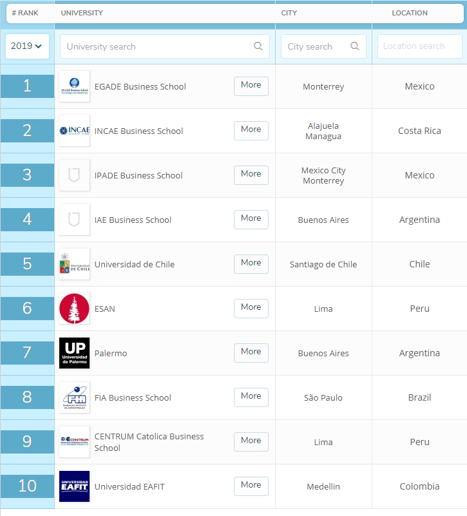Viewport: 467px width, 516px height.
Task: Click More button for EGADE Business School
Action: pos(251,86)
